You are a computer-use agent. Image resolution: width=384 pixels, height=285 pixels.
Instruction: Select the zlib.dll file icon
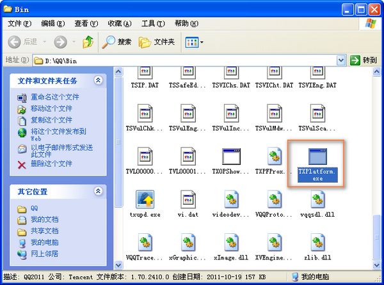coord(317,242)
